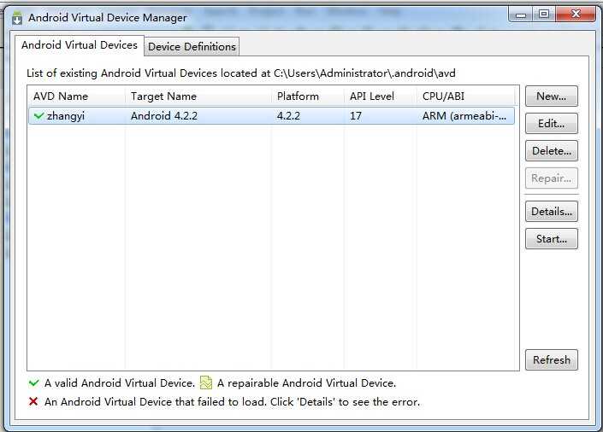Select the Android Virtual Devices tab
The height and width of the screenshot is (432, 603).
pos(80,45)
